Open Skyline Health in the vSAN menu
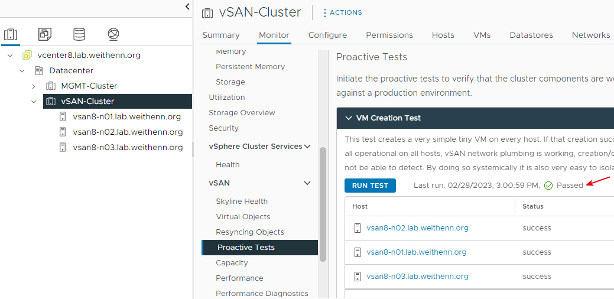This screenshot has width=614, height=299. coord(242,201)
